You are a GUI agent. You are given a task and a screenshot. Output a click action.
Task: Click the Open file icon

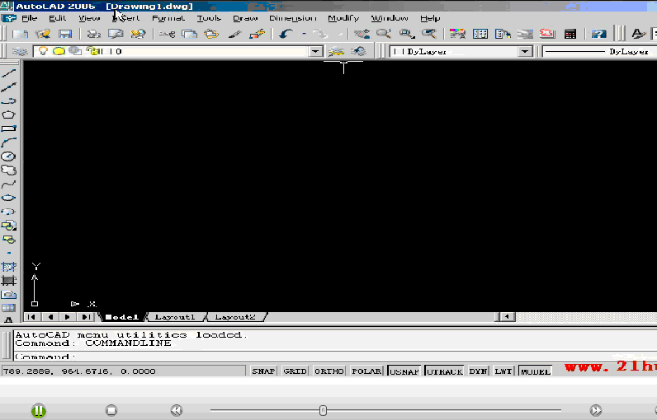tap(43, 35)
